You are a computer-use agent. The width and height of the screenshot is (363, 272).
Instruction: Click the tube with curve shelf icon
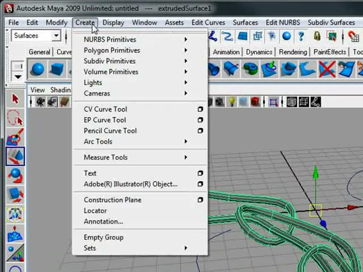tap(231, 69)
